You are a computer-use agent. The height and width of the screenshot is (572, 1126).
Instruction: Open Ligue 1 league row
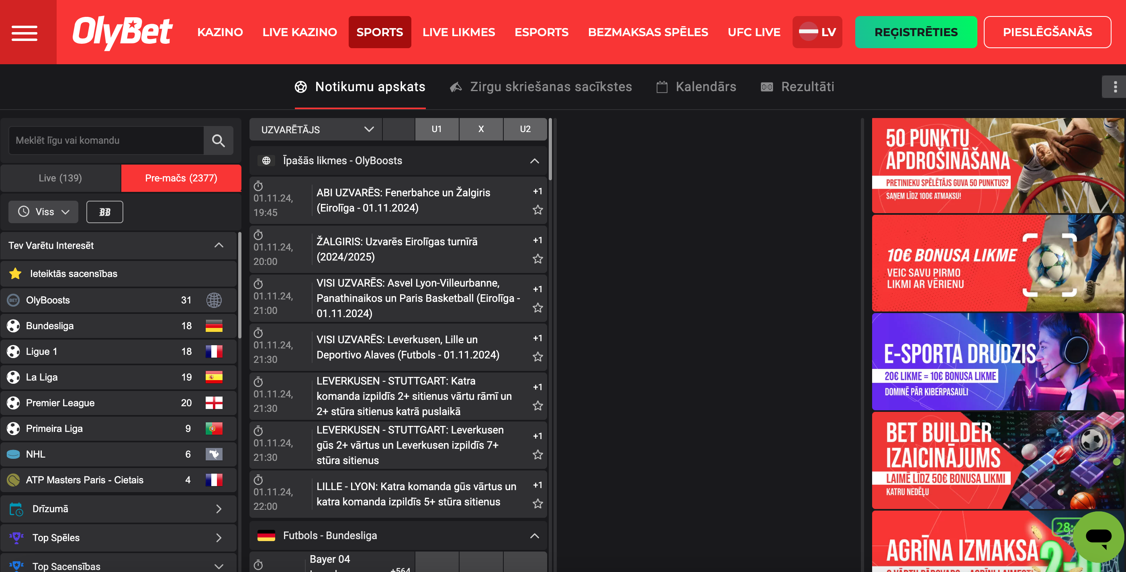click(x=119, y=352)
